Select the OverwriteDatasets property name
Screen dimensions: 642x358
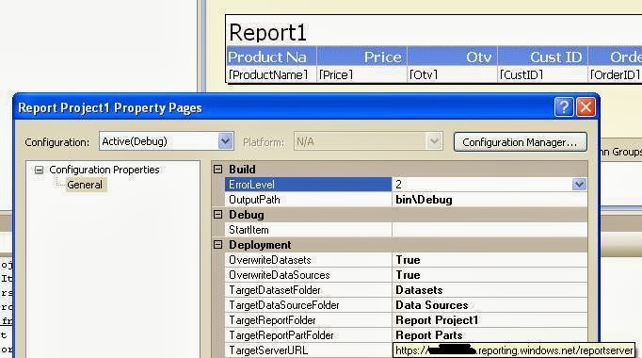[270, 260]
